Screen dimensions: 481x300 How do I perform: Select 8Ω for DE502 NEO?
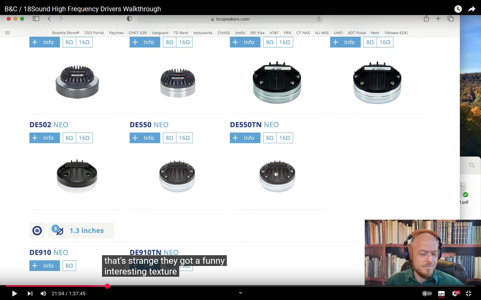[69, 138]
